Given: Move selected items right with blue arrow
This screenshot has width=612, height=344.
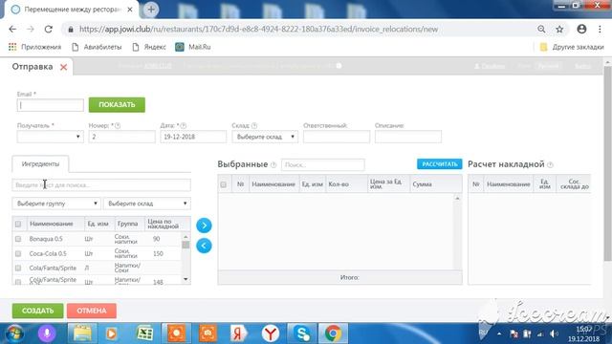Looking at the screenshot, I should (x=204, y=226).
